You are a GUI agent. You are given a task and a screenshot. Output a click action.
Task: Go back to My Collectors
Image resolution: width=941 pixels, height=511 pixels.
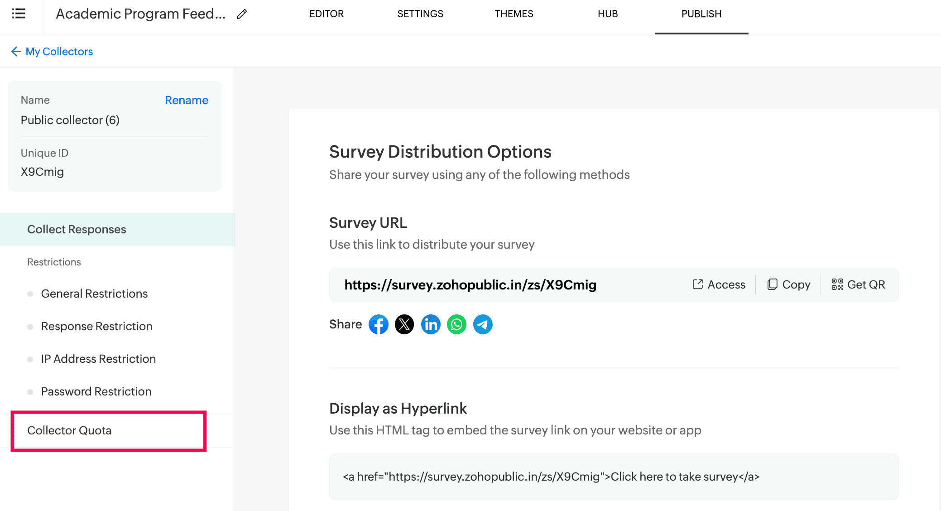(59, 52)
